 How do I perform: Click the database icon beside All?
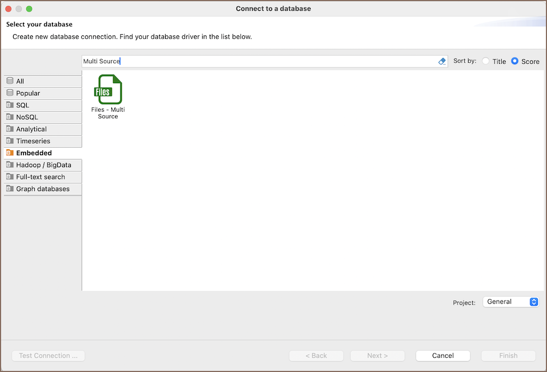pyautogui.click(x=10, y=81)
